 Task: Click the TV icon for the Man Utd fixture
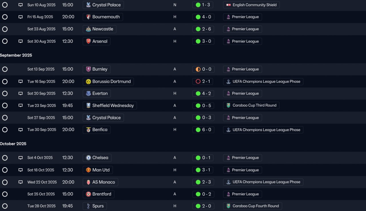21,170
